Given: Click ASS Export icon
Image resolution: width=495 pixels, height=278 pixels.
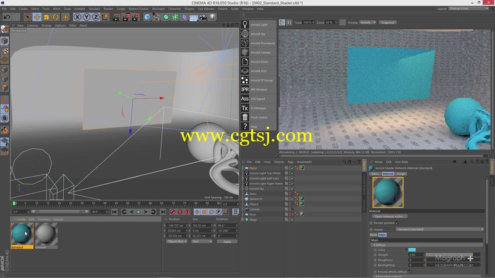Looking at the screenshot, I should [244, 99].
